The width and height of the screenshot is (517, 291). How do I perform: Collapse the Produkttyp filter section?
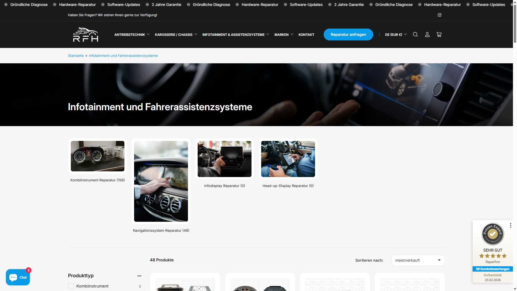point(139,276)
